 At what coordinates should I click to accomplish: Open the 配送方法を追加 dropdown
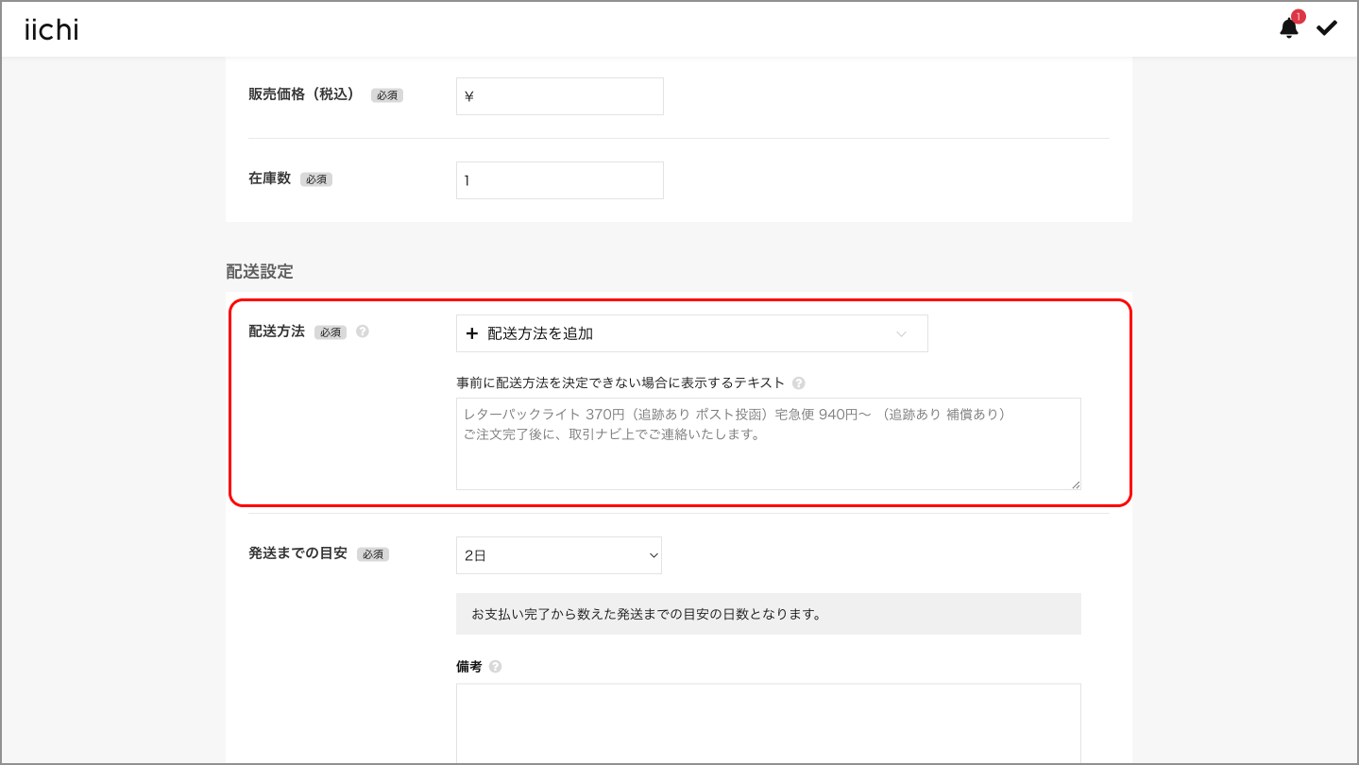[x=692, y=333]
